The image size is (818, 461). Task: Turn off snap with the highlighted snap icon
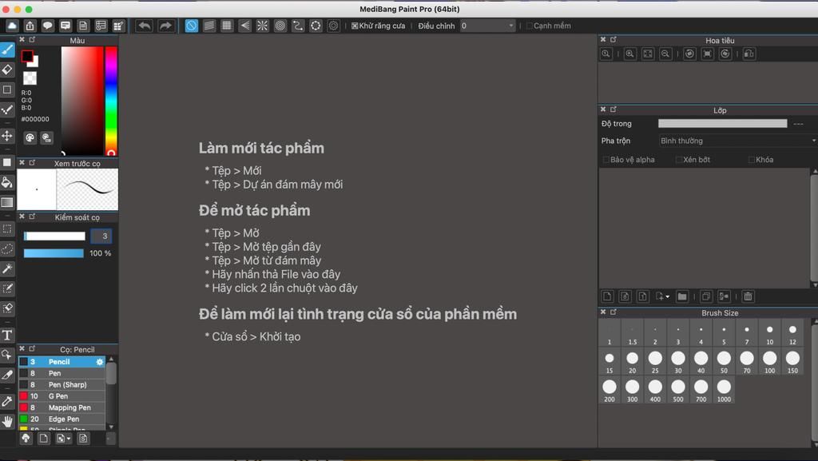click(192, 26)
